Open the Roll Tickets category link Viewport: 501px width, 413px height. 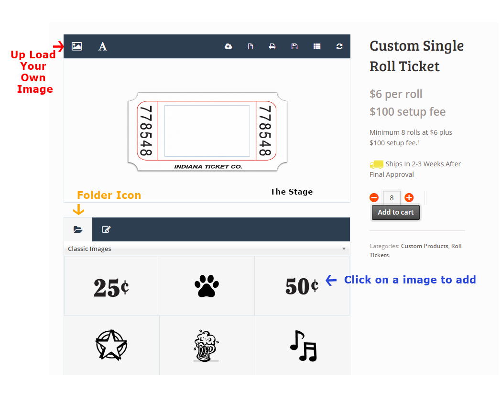tap(456, 246)
